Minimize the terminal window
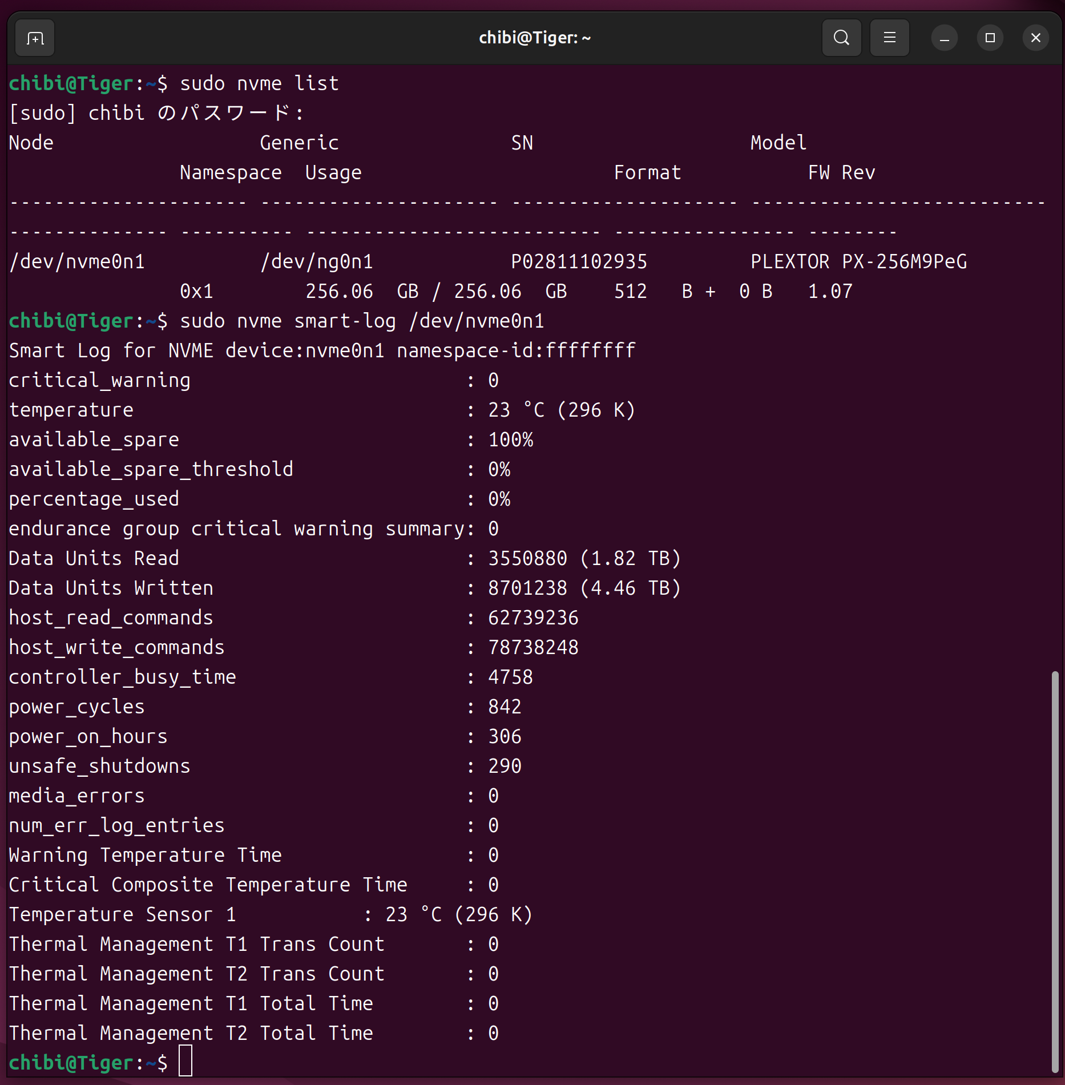The width and height of the screenshot is (1065, 1085). coord(944,38)
